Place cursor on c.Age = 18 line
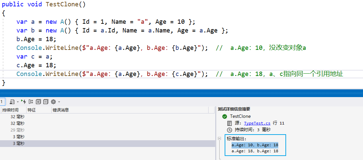This screenshot has width=363, height=160. click(x=36, y=65)
